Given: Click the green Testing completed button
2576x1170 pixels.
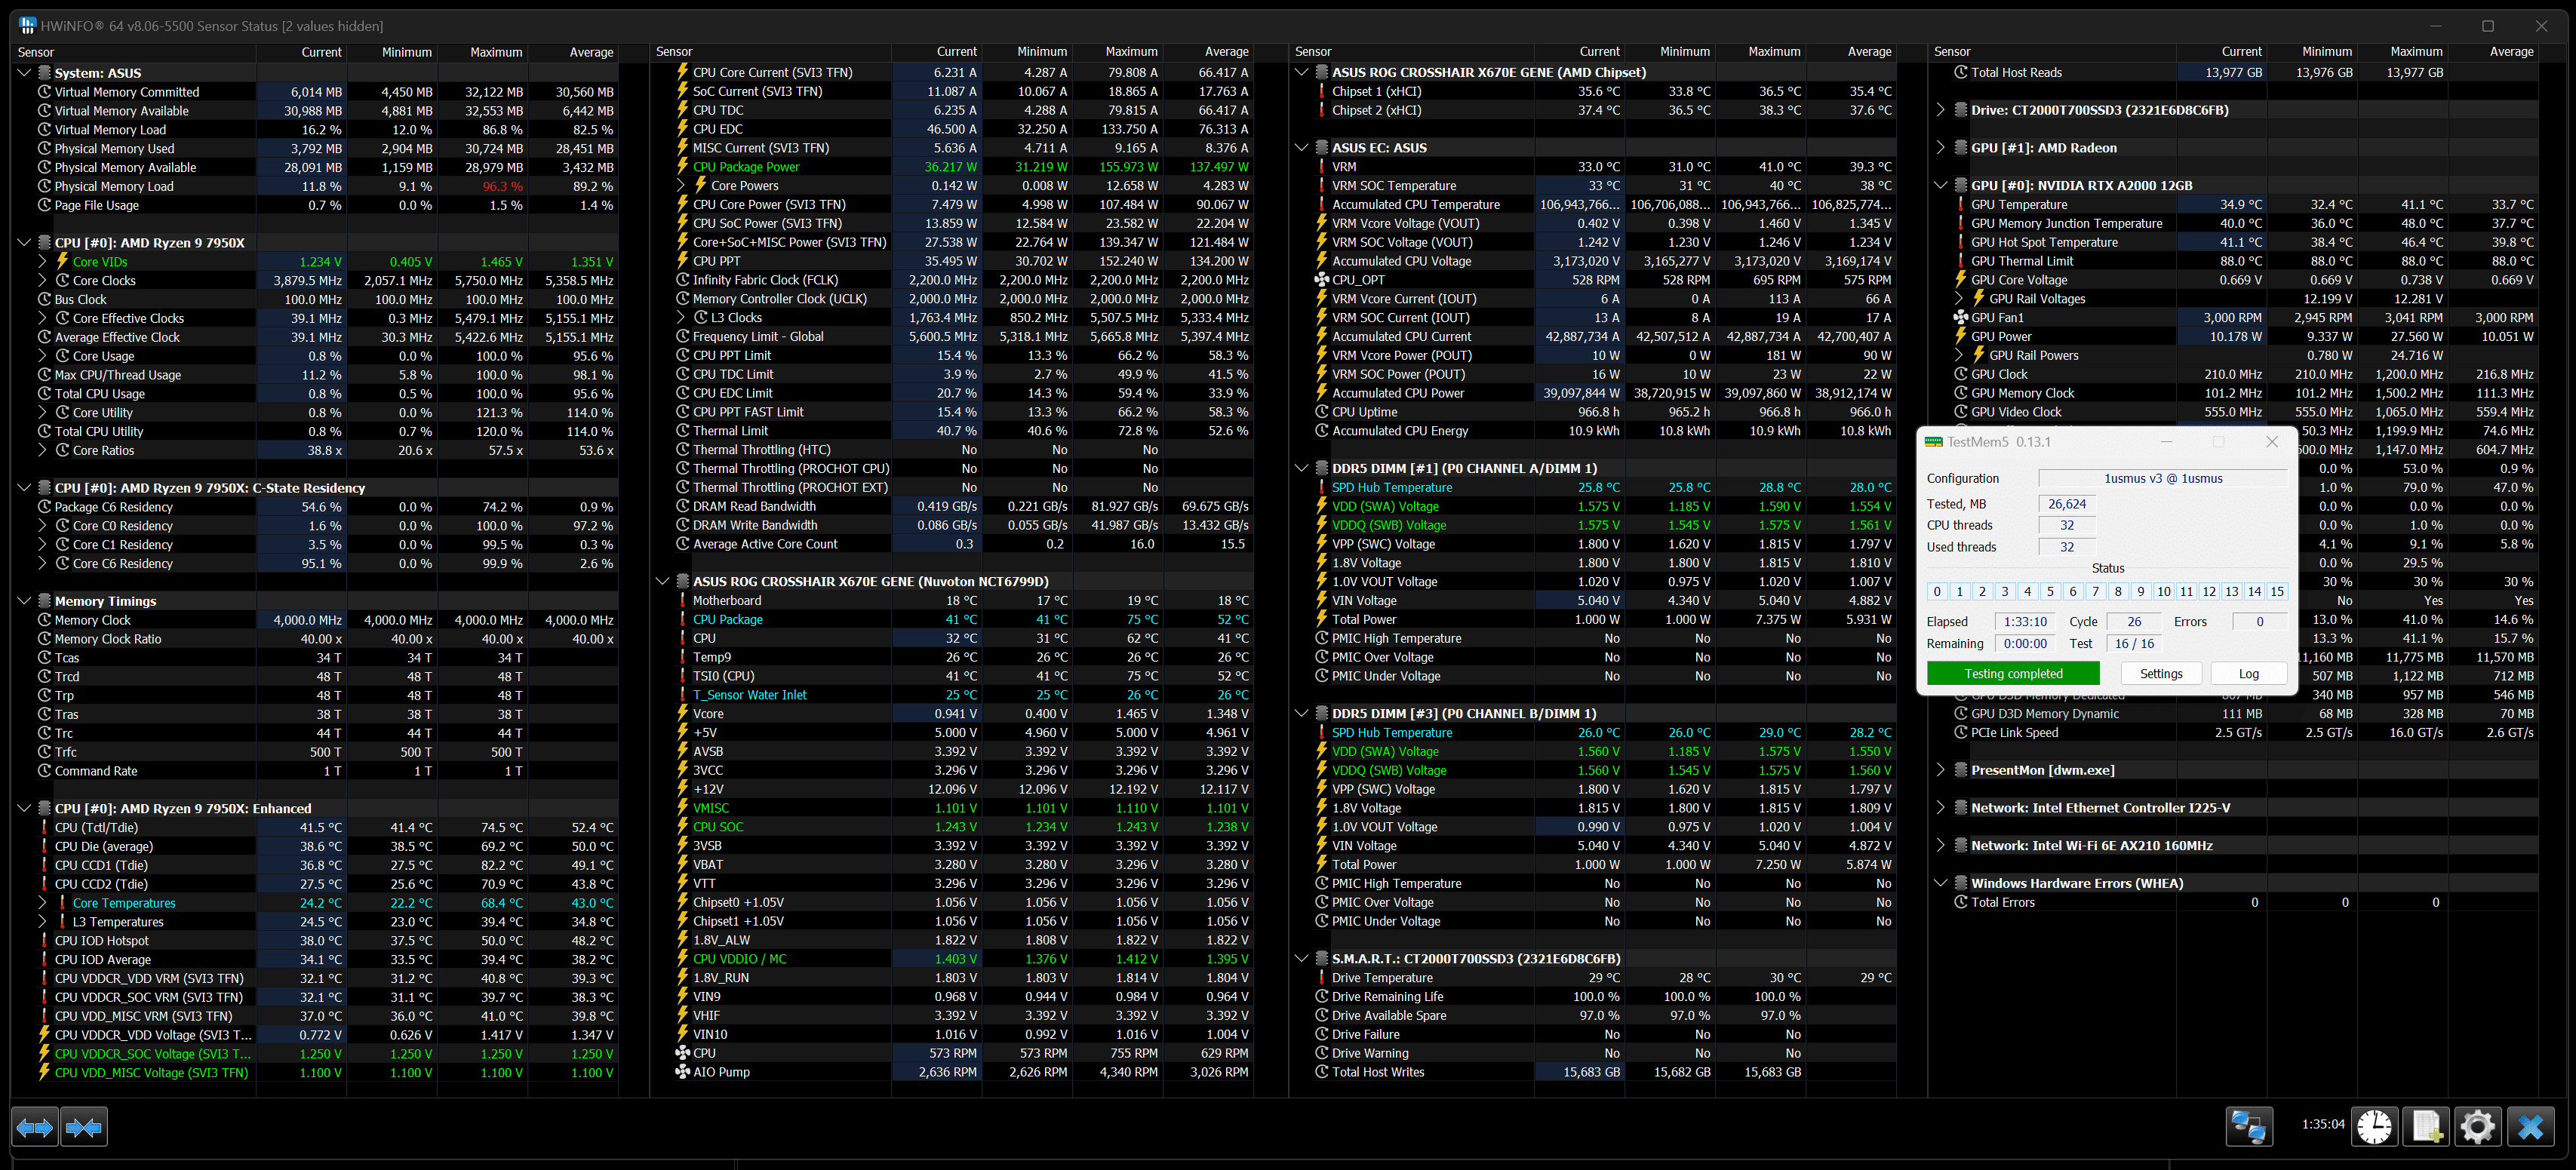Looking at the screenshot, I should coord(2013,674).
